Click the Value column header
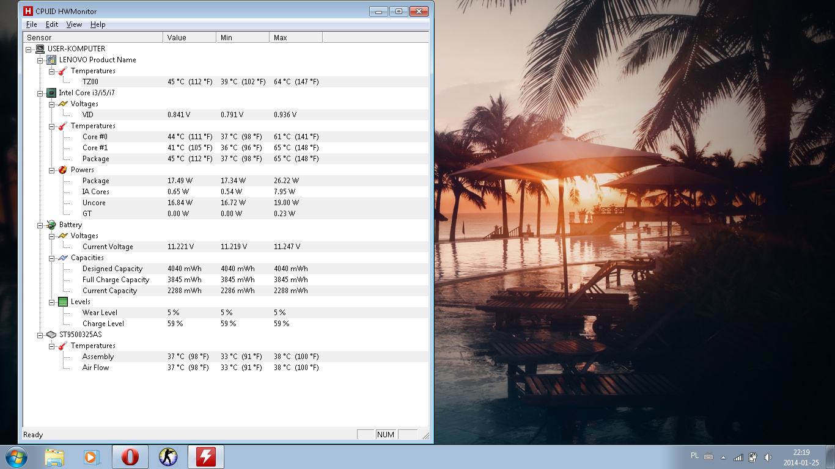The image size is (835, 469). [189, 37]
